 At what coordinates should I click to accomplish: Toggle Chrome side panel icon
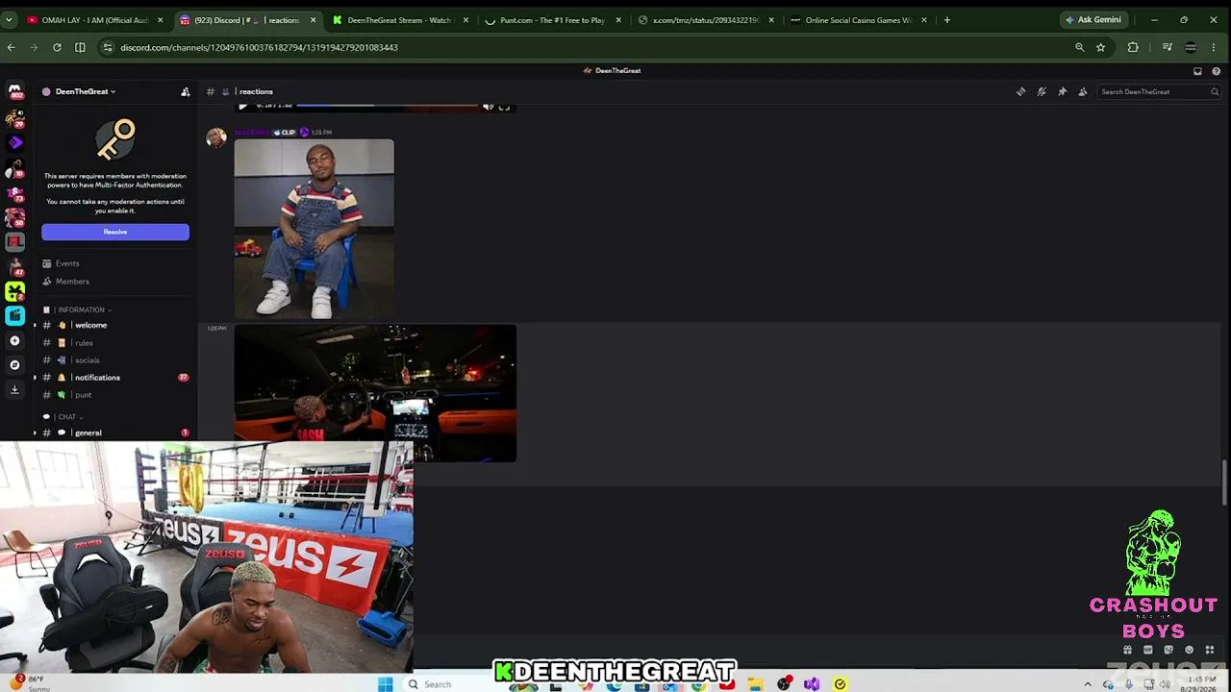[x=80, y=47]
